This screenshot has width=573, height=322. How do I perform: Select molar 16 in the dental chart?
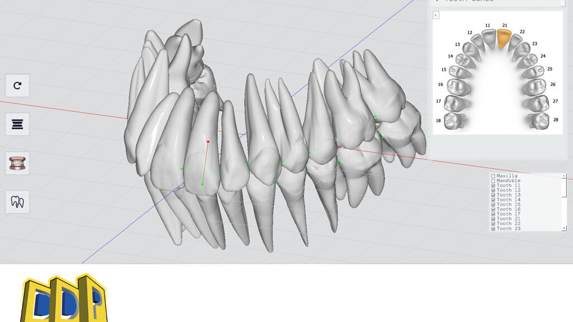459,87
